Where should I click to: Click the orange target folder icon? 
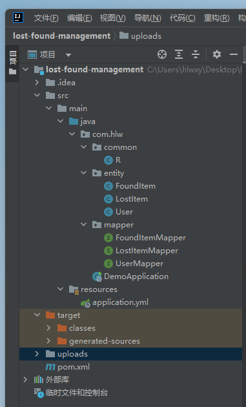[x=50, y=315]
